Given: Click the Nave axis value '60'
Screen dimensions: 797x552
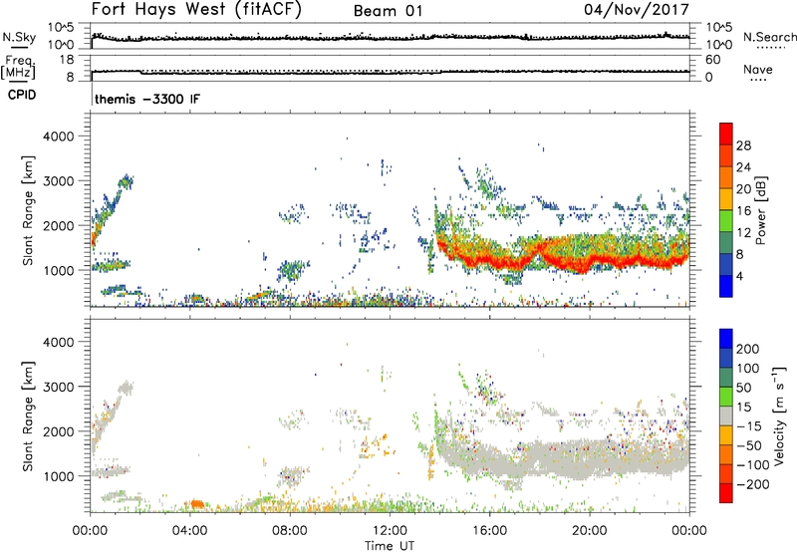Looking at the screenshot, I should point(712,60).
